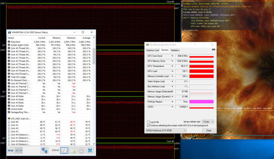Click GPU-Z title bar app icon
The height and width of the screenshot is (159, 274).
(x=147, y=45)
